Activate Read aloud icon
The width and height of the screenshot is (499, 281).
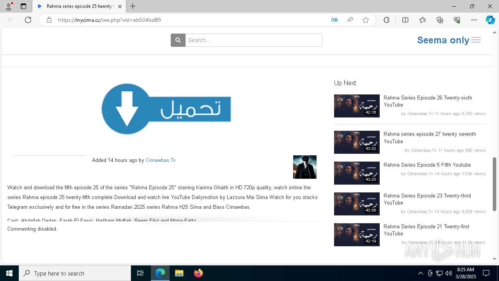350,20
